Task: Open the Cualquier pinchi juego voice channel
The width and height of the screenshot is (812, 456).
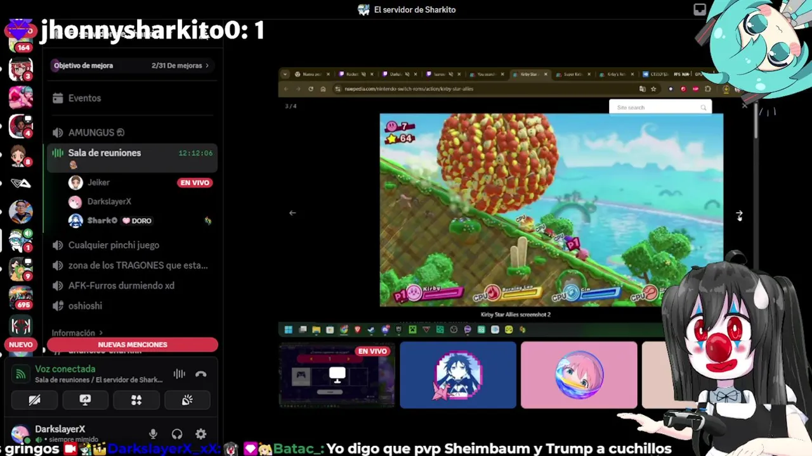Action: click(x=131, y=245)
